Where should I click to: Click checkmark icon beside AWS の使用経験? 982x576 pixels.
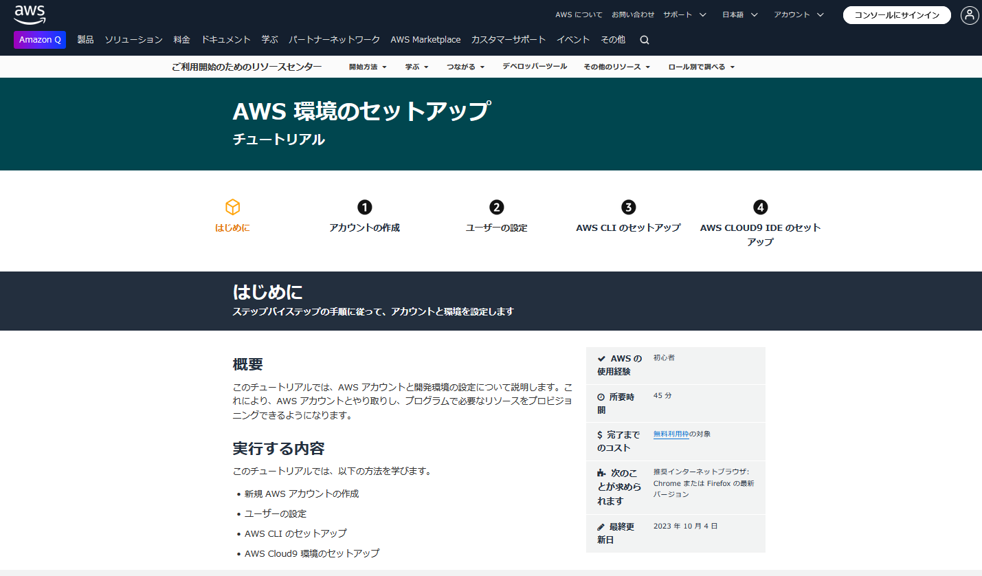[x=601, y=359]
